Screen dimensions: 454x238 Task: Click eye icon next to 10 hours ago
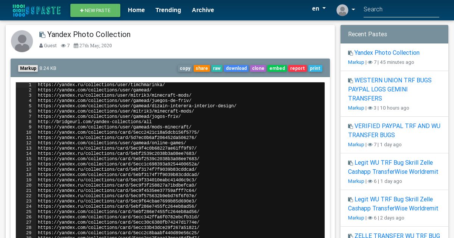[x=370, y=108]
